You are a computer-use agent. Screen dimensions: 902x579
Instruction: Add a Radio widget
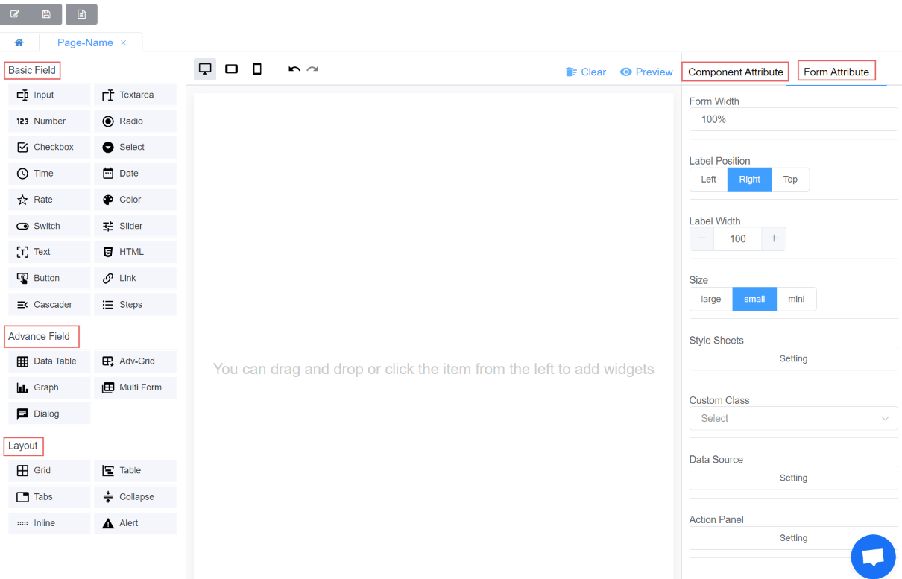pos(135,121)
